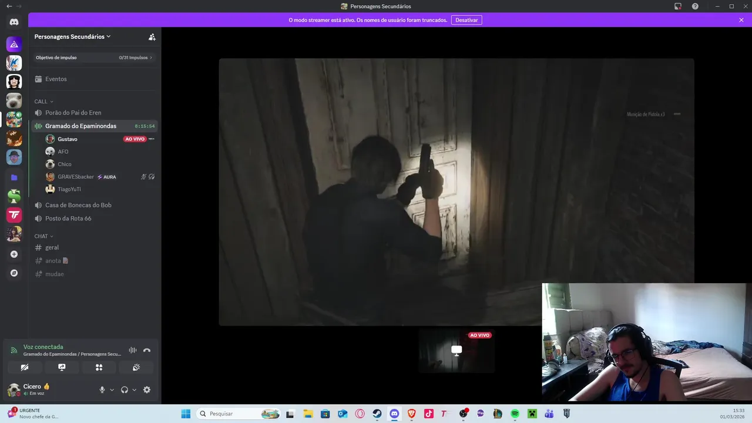Click Desativar streamer mode button
Screen dimensions: 752x423
466,20
